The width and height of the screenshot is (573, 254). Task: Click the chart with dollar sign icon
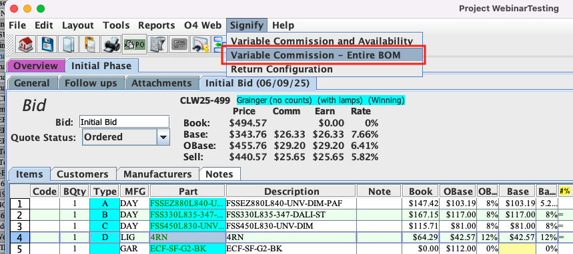[x=201, y=45]
